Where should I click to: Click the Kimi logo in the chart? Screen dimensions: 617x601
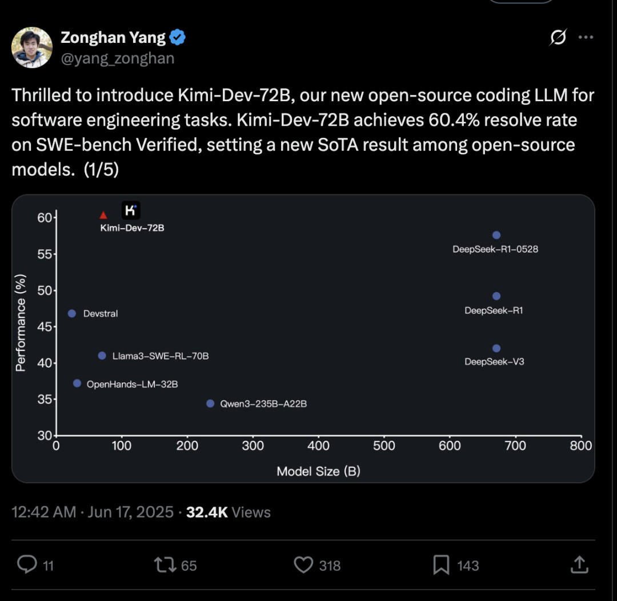(131, 210)
